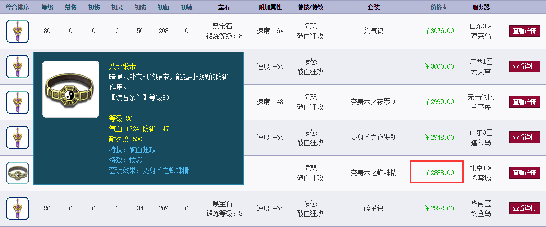Click 变身术之夜罗刹 in ¥2999.00 row
Viewport: 546px width, 227px height.
tap(373, 102)
